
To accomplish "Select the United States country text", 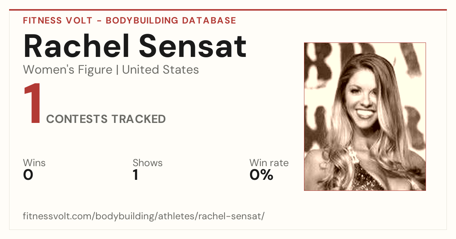I will (160, 70).
